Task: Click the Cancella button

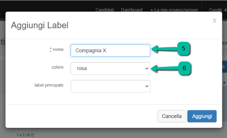Action: point(172,116)
